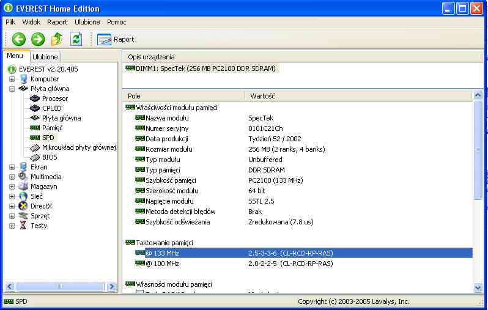Screen dimensions: 488x310
Task: Select the BIOS chip icon
Action: click(x=34, y=157)
